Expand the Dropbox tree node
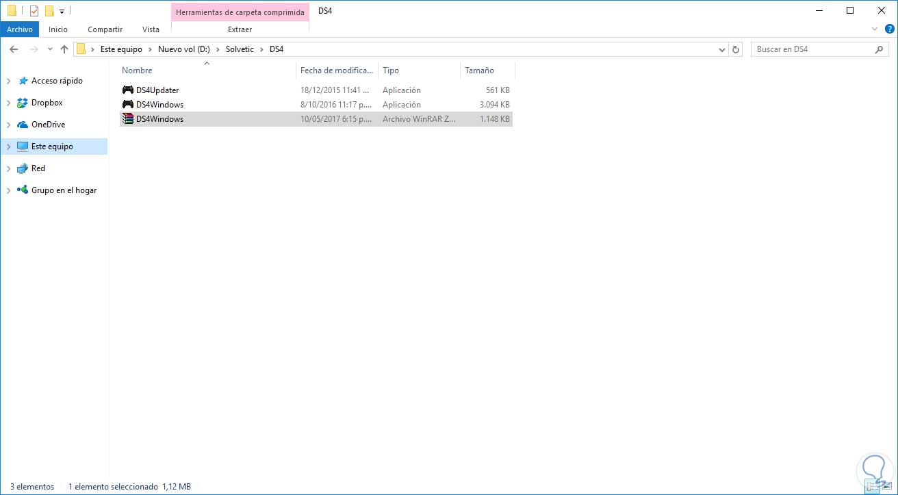898x495 pixels. 8,103
